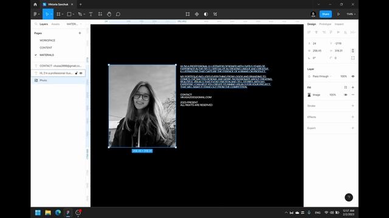Select the Rectangle shape tool
Image resolution: width=389 pixels, height=218 pixels.
(x=69, y=14)
